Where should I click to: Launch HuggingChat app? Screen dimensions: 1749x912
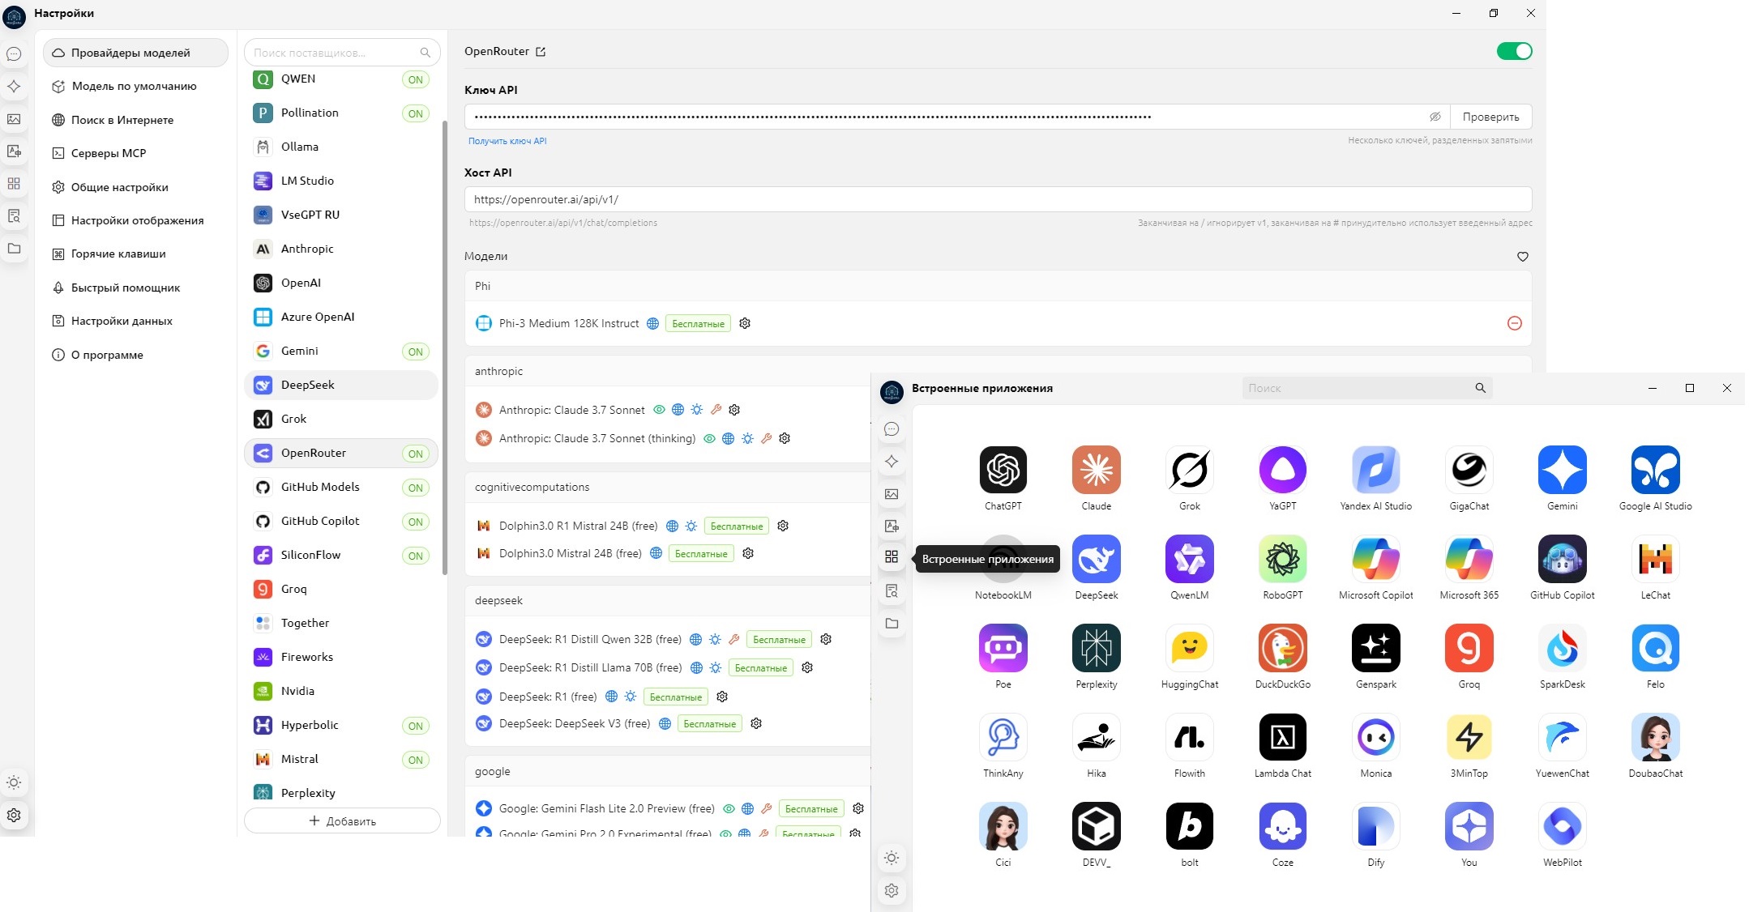click(x=1189, y=648)
